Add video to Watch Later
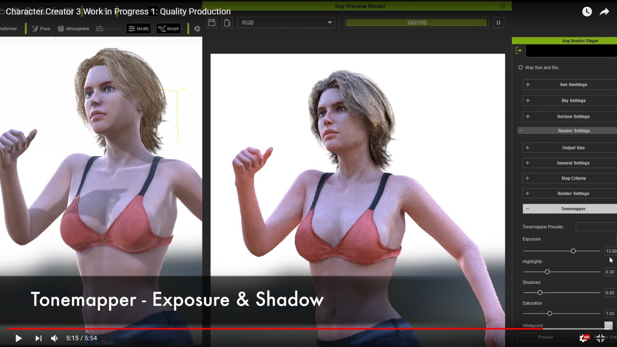Screen dimensions: 617x347 pyautogui.click(x=587, y=12)
